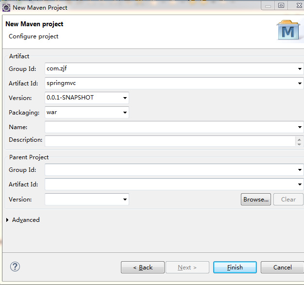304x285 pixels.
Task: Click Description field scroll down arrow
Action: (299, 144)
